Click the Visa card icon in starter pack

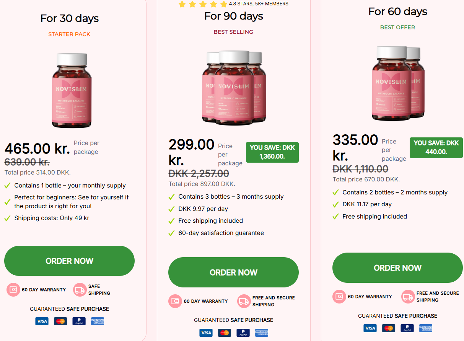(42, 321)
